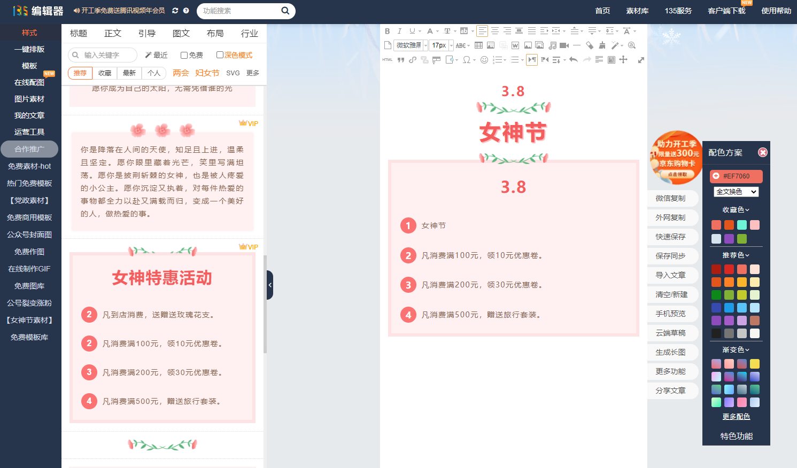Image resolution: width=797 pixels, height=468 pixels.
Task: Click the insert music icon
Action: tap(552, 45)
